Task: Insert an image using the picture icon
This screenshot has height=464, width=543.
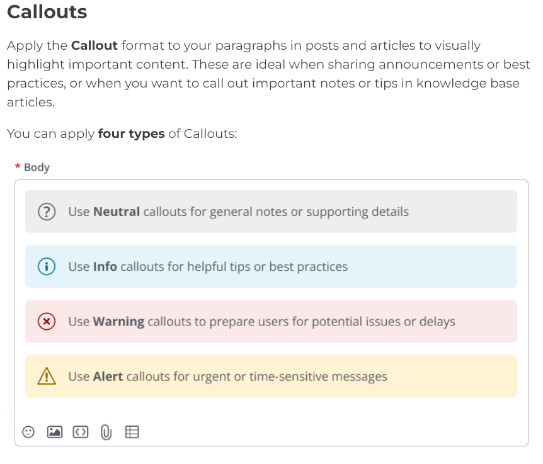Action: (x=55, y=432)
